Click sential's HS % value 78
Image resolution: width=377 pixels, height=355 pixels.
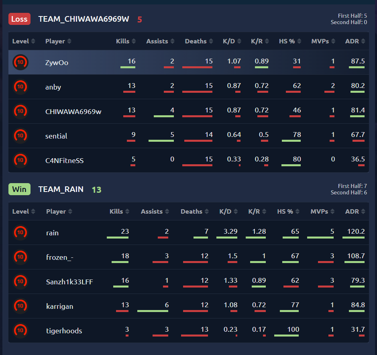tap(297, 135)
